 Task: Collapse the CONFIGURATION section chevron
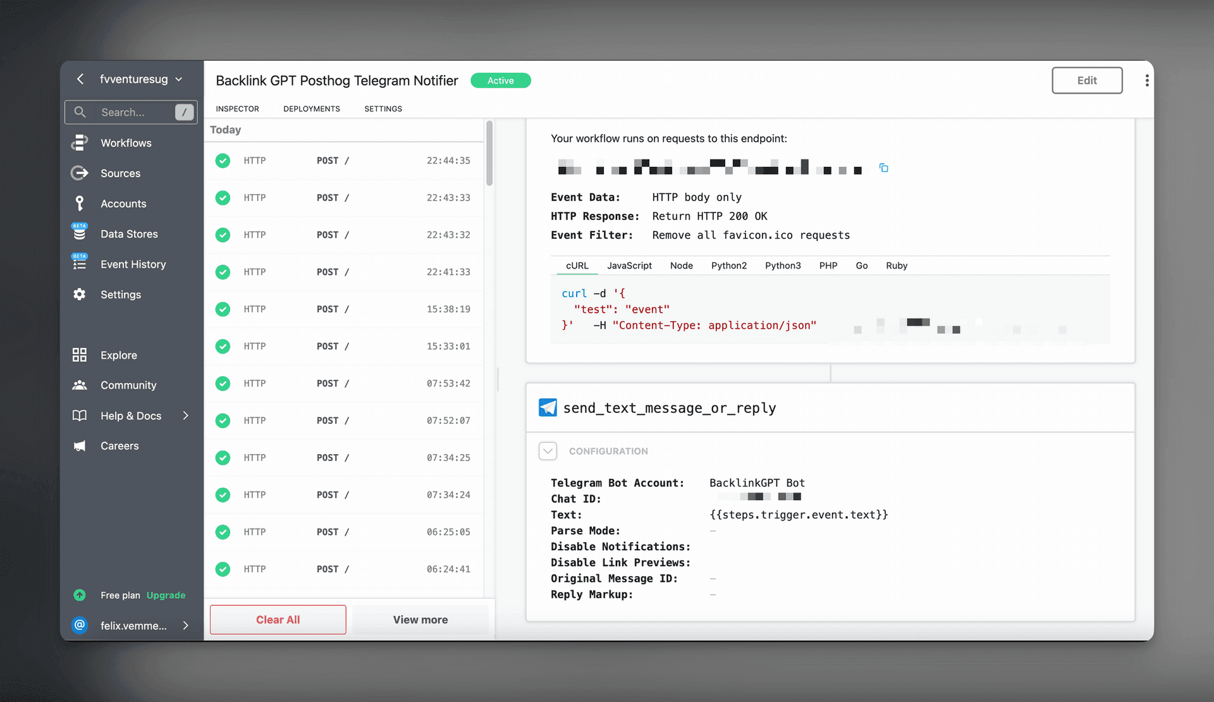548,451
